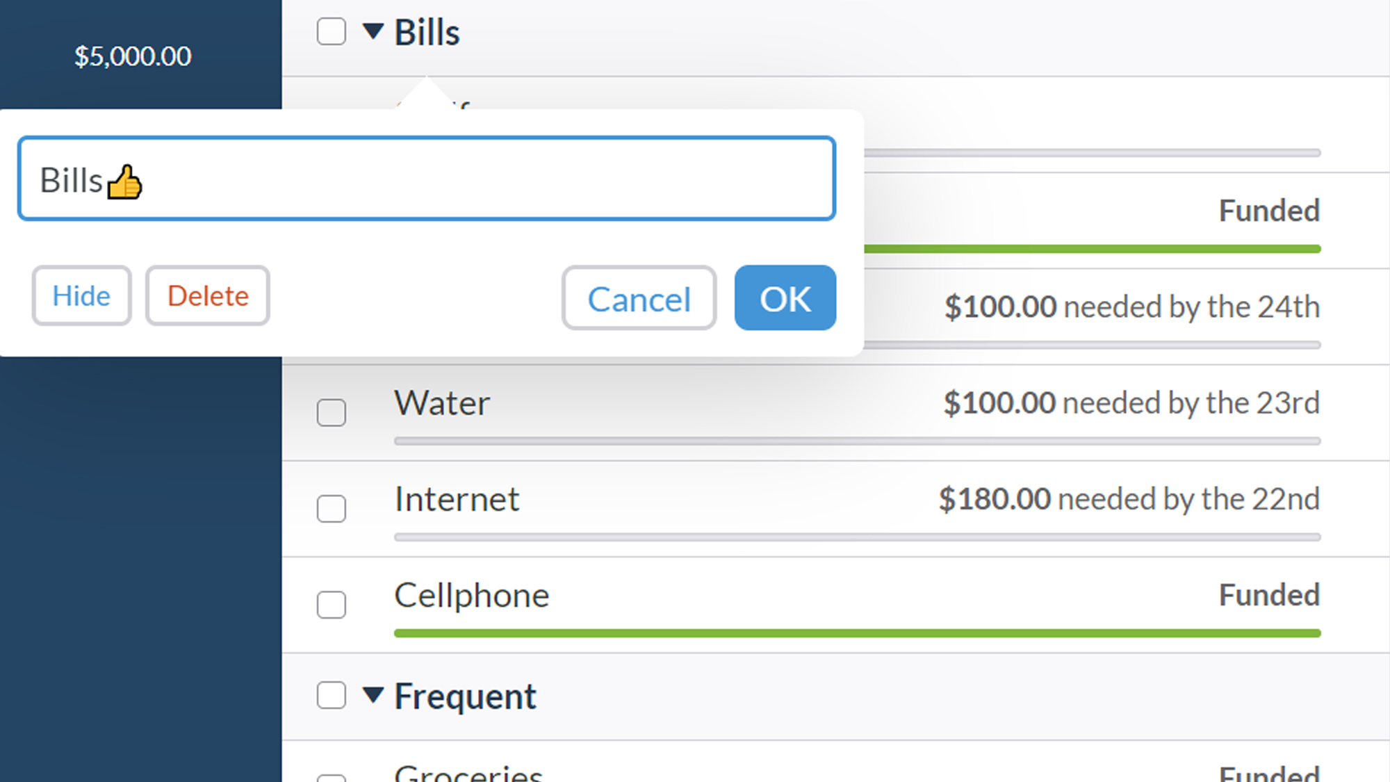Check the Bills group checkbox
The width and height of the screenshot is (1390, 782).
click(332, 31)
